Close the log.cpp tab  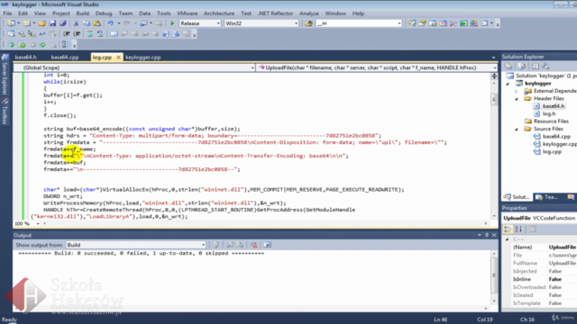[x=118, y=58]
